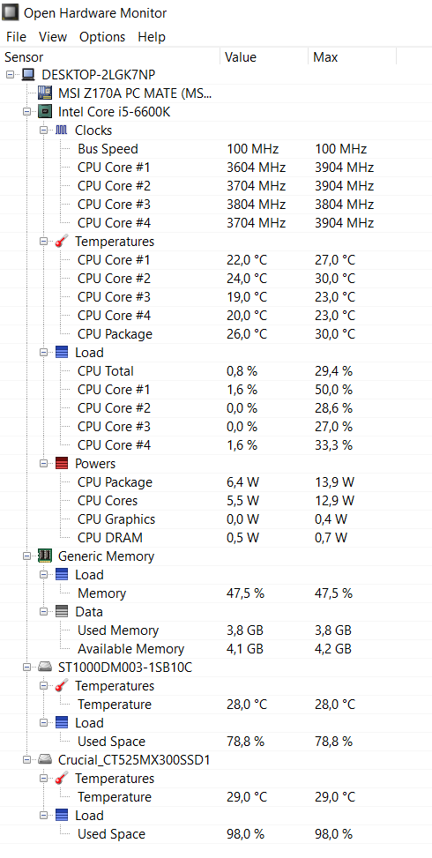Click the Crucial SSD drive icon
Viewport: 432px width, 858px height.
45,760
